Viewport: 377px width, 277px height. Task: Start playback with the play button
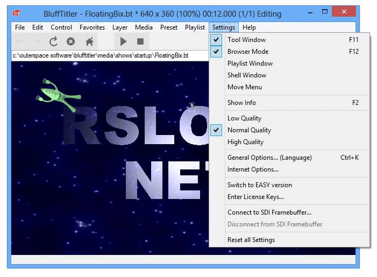(x=123, y=41)
